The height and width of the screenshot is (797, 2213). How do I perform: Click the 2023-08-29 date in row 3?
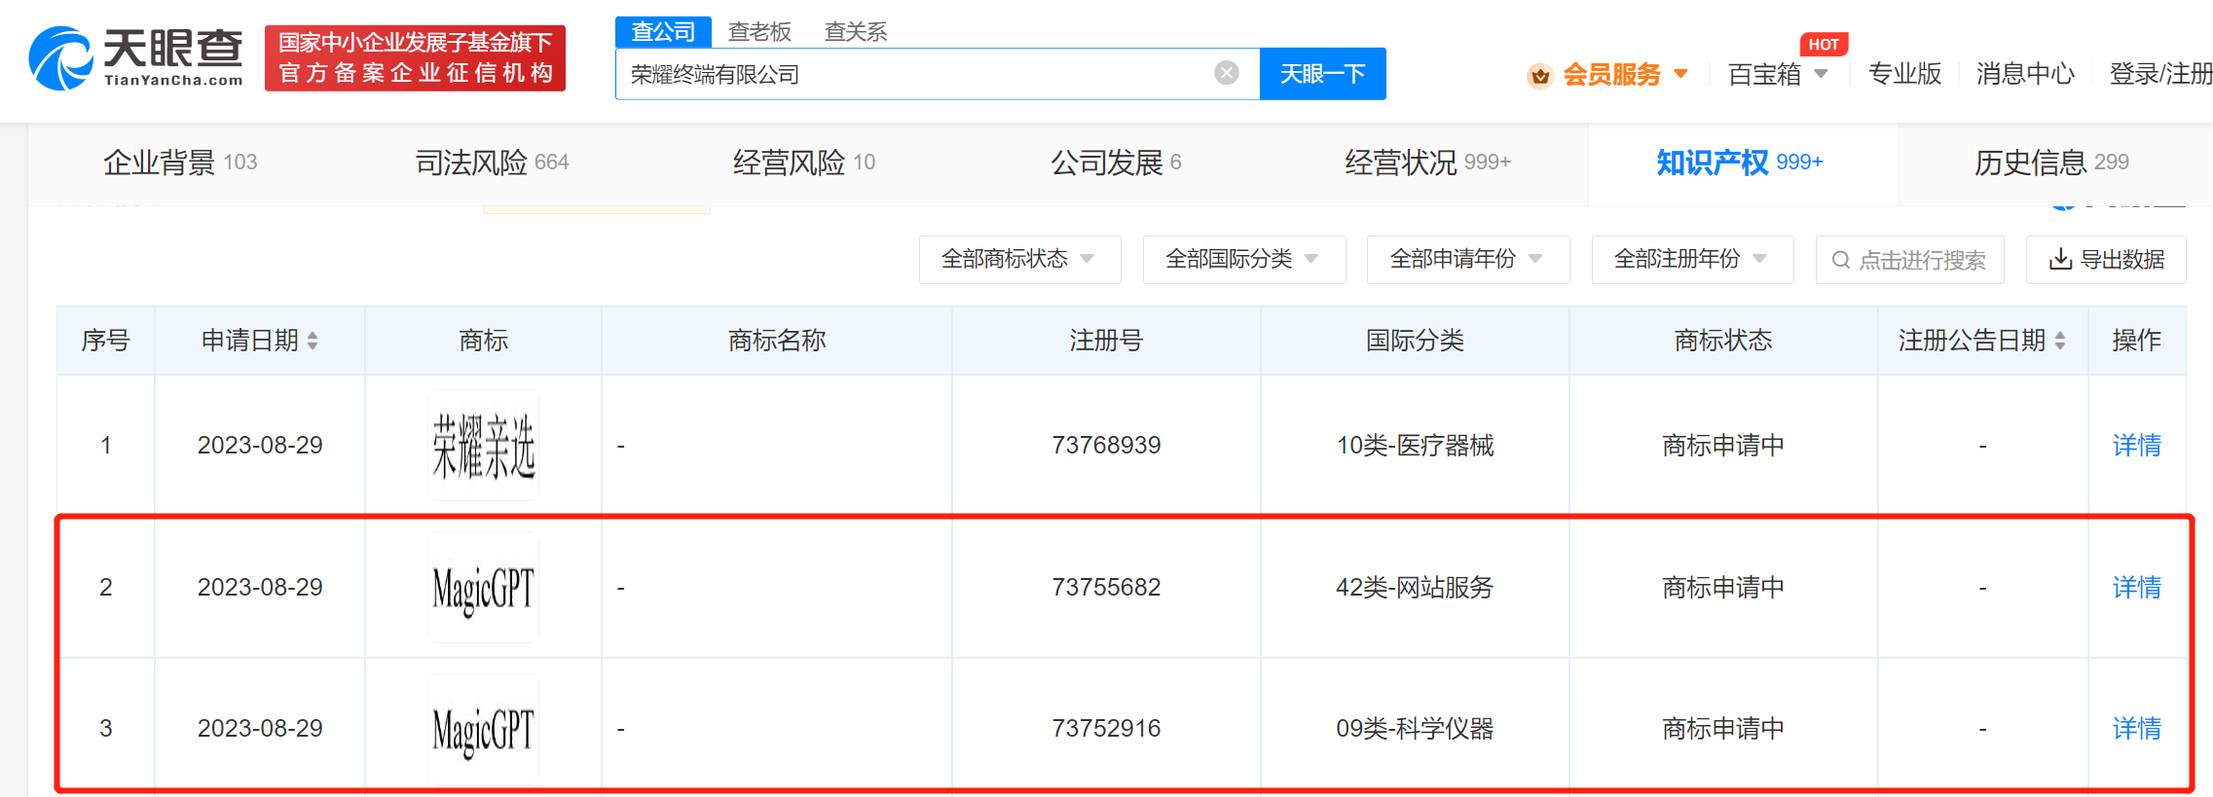point(260,729)
